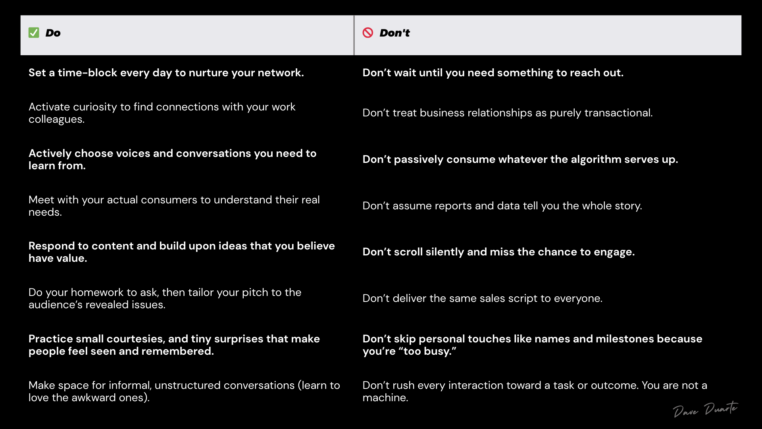Screen dimensions: 762x429
Task: Click the Dave Duarte signature
Action: (x=705, y=409)
